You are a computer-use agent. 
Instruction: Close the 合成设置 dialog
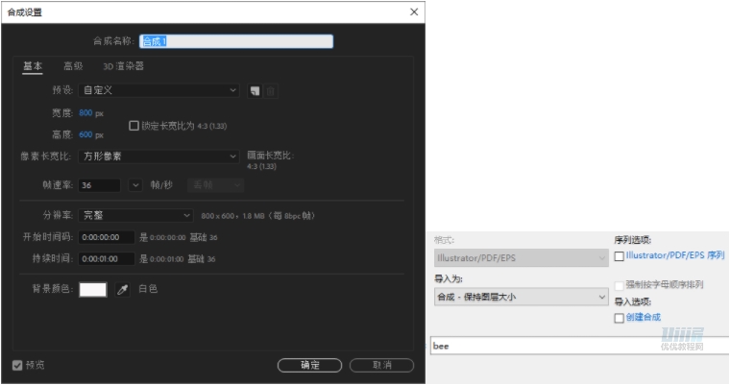(414, 12)
